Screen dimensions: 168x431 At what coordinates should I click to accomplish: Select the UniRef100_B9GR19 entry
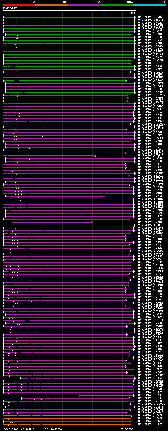(x=151, y=421)
